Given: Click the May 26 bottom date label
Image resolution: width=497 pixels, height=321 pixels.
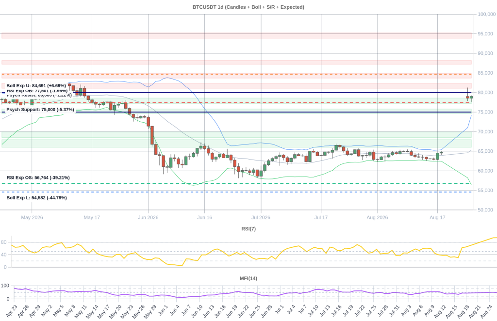Looking at the screenshot, I should pyautogui.click(x=139, y=311).
